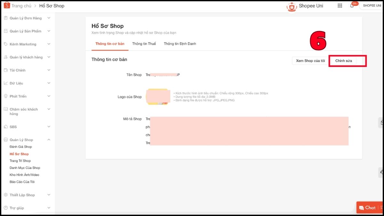Click the Chat bubble icon
This screenshot has height=216, width=384.
[361, 208]
